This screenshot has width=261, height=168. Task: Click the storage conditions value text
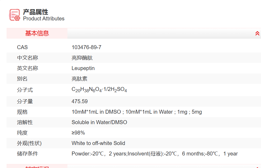click(x=155, y=154)
